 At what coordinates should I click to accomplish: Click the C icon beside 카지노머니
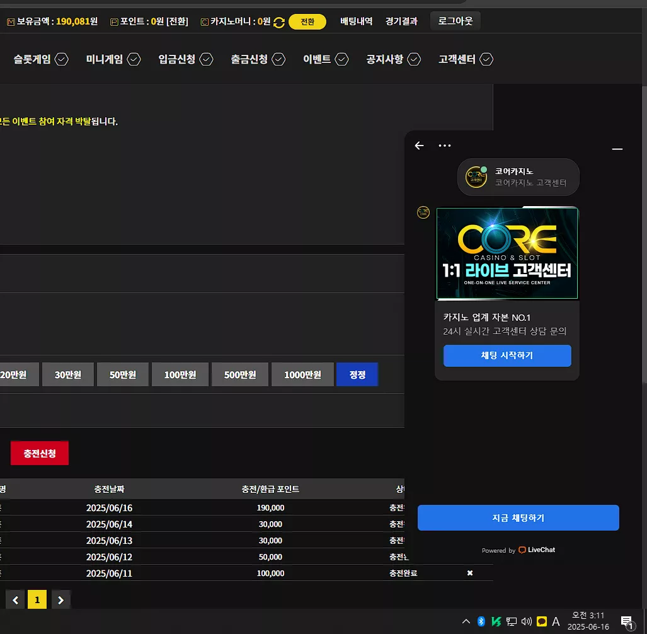point(205,22)
